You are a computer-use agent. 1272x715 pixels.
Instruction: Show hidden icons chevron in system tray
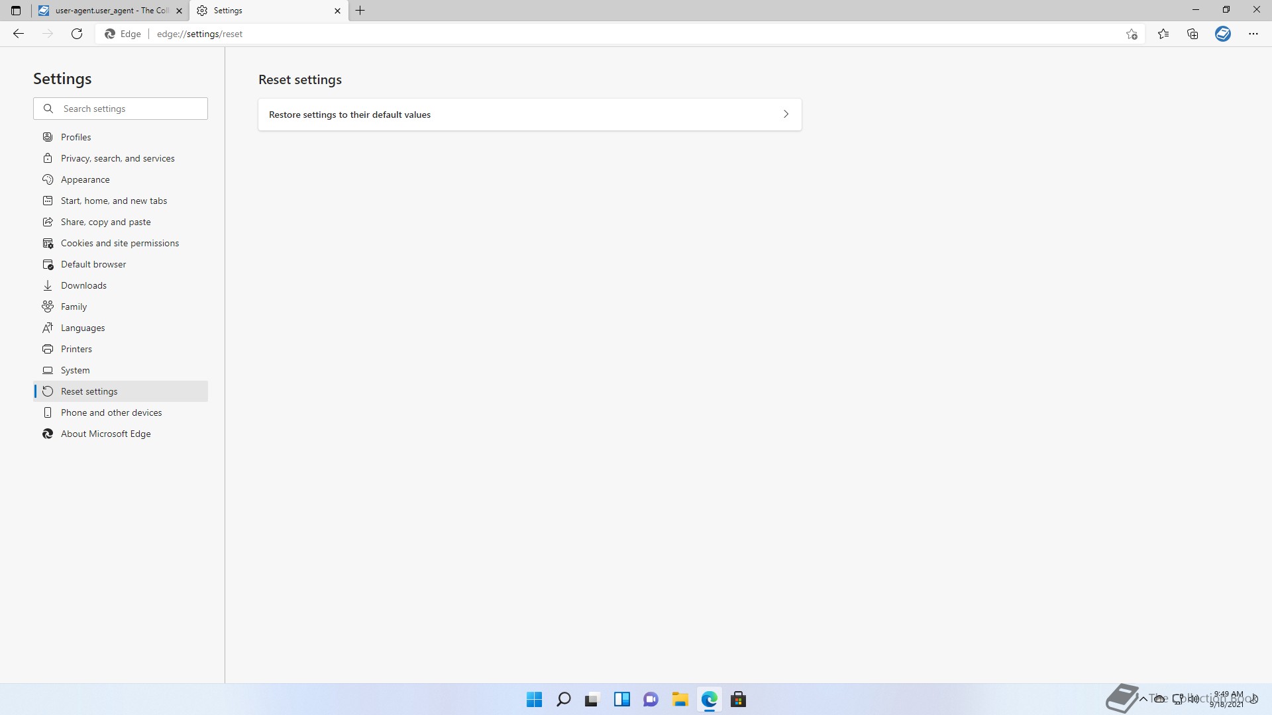(1143, 699)
